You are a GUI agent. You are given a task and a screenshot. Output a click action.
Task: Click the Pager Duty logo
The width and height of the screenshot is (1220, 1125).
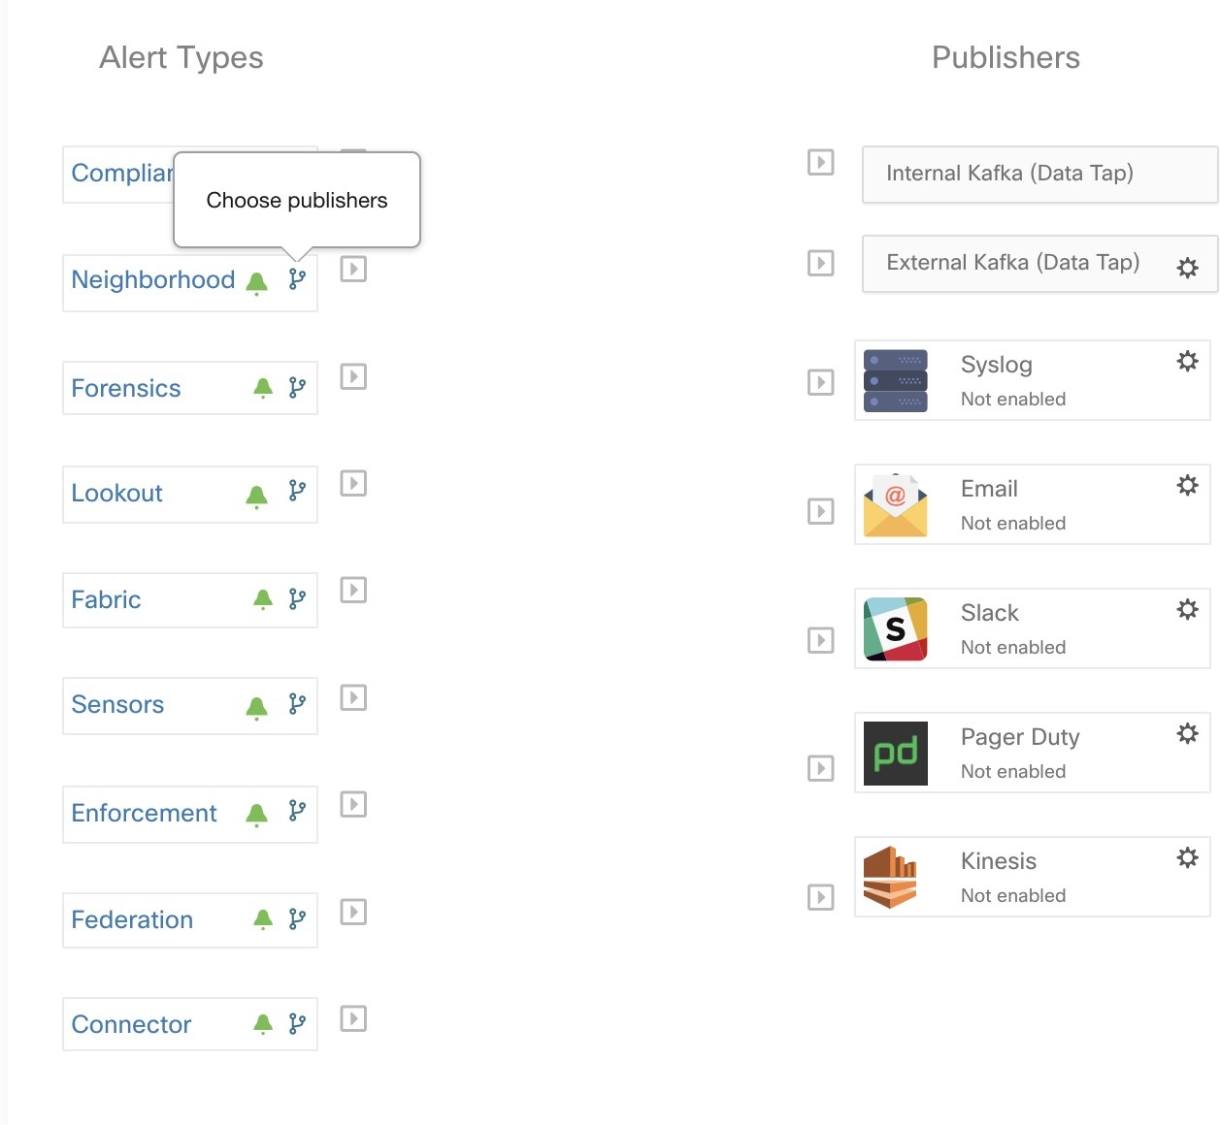(895, 753)
